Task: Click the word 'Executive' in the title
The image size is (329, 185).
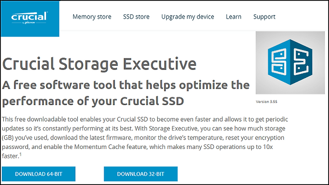Action: click(x=159, y=64)
